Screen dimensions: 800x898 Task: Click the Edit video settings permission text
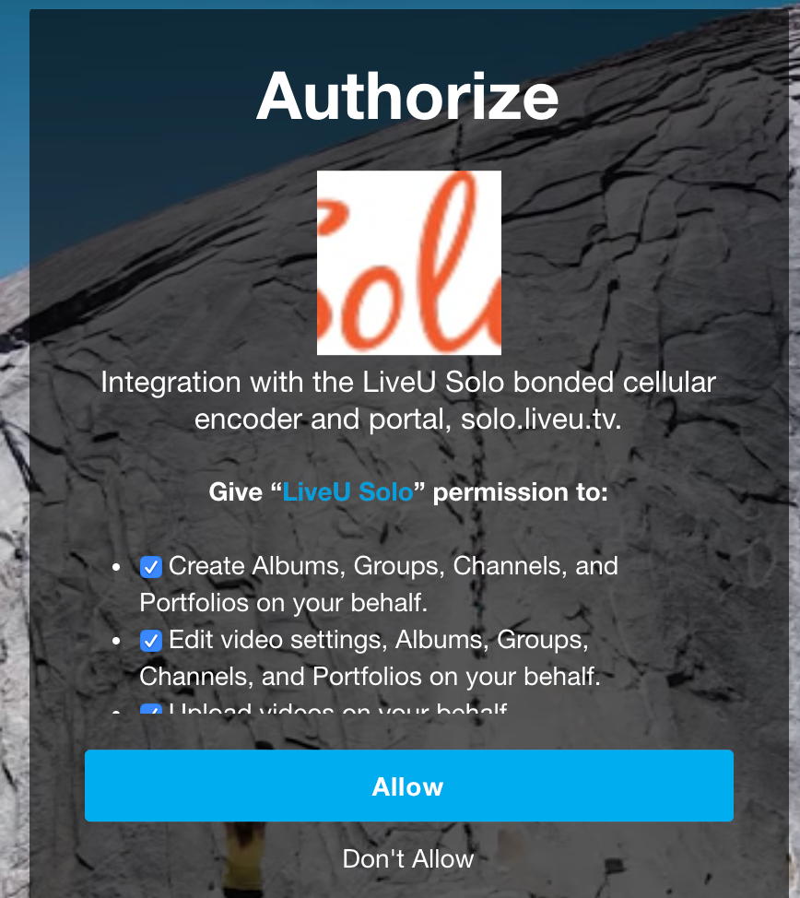370,658
